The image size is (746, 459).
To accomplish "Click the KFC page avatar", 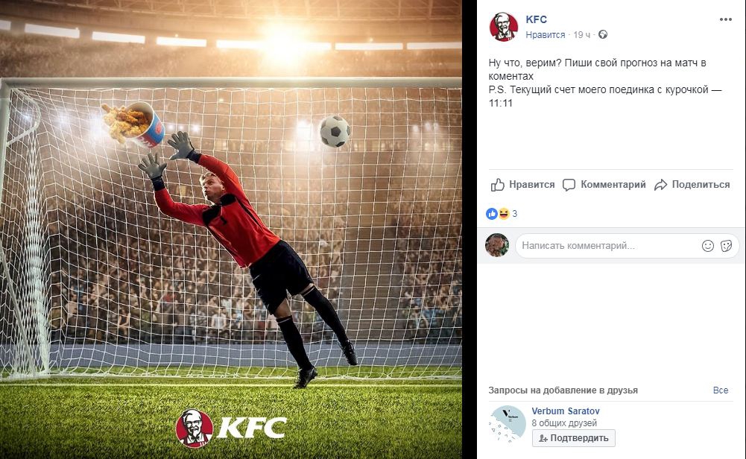I will click(x=503, y=27).
